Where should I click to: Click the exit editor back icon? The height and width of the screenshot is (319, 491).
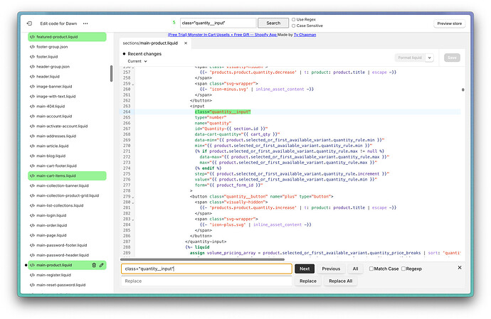coord(29,23)
